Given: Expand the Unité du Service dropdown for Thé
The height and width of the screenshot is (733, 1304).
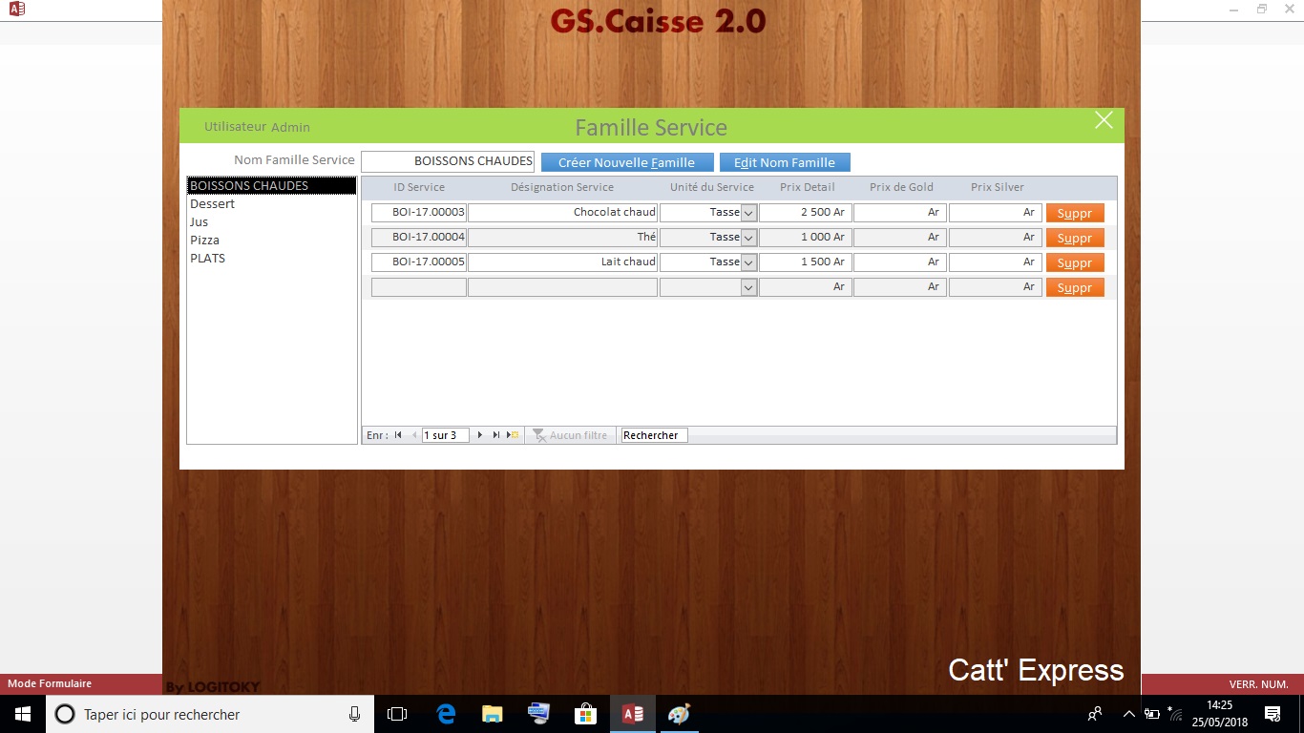Looking at the screenshot, I should [748, 238].
